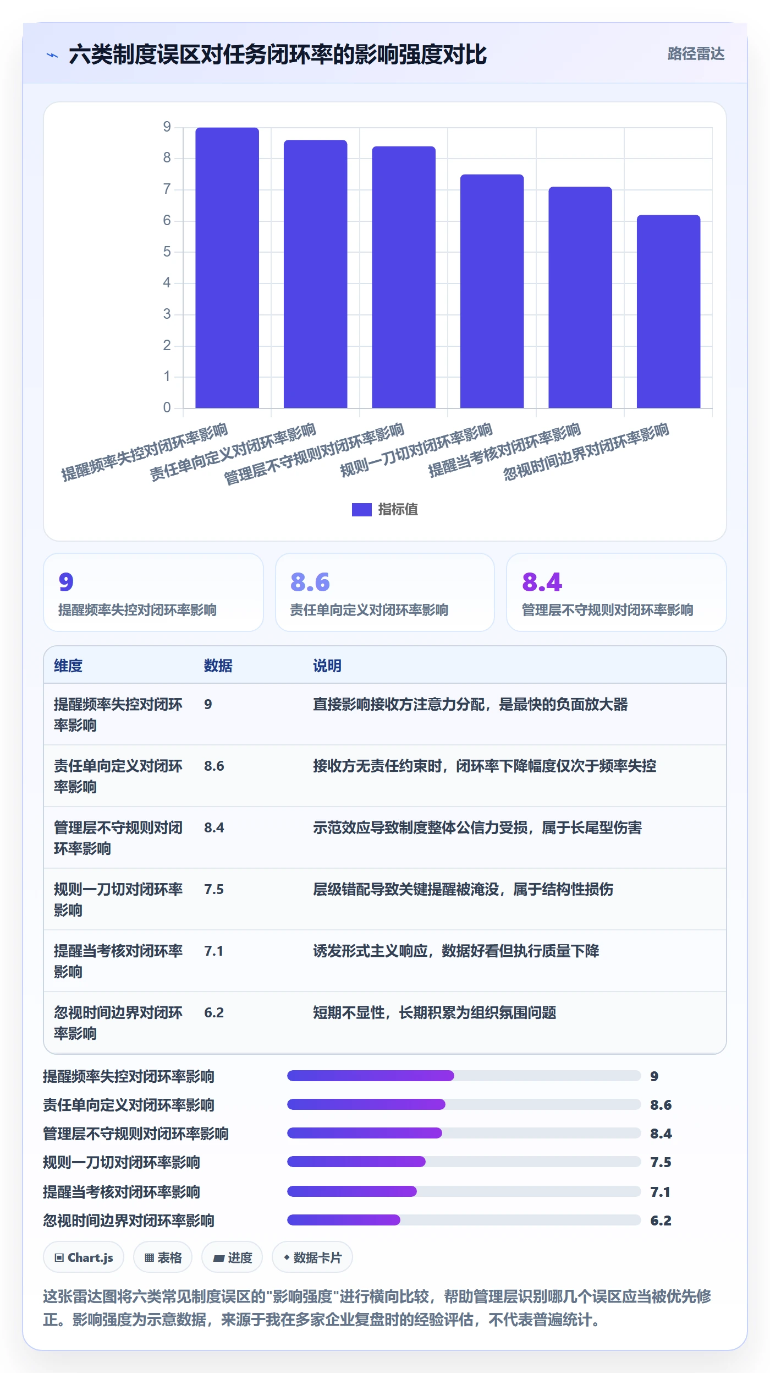Click the tallest bar for 提醒频率失控

[x=227, y=268]
